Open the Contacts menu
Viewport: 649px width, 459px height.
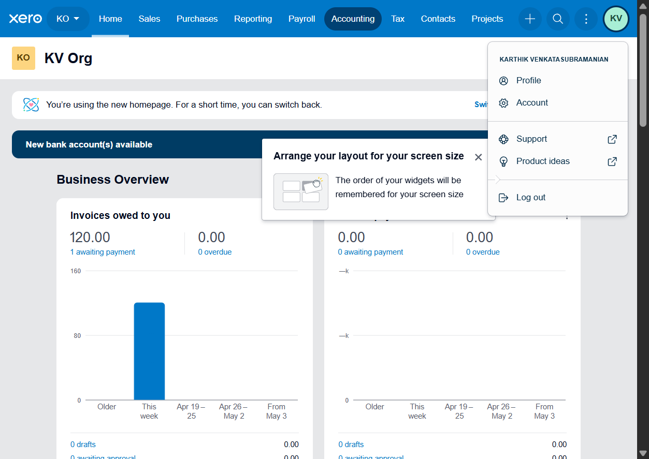coord(438,19)
